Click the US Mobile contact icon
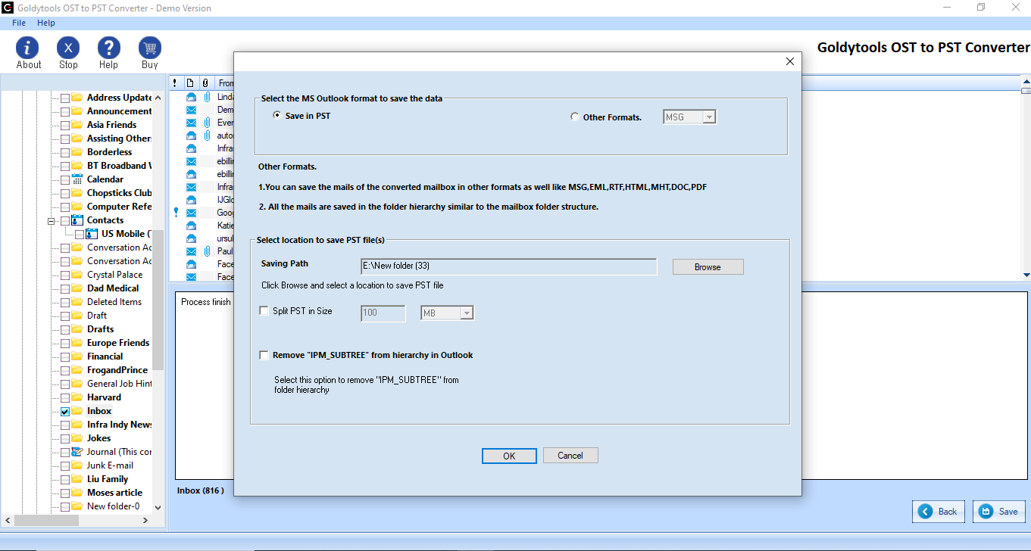Viewport: 1031px width, 551px height. point(92,234)
